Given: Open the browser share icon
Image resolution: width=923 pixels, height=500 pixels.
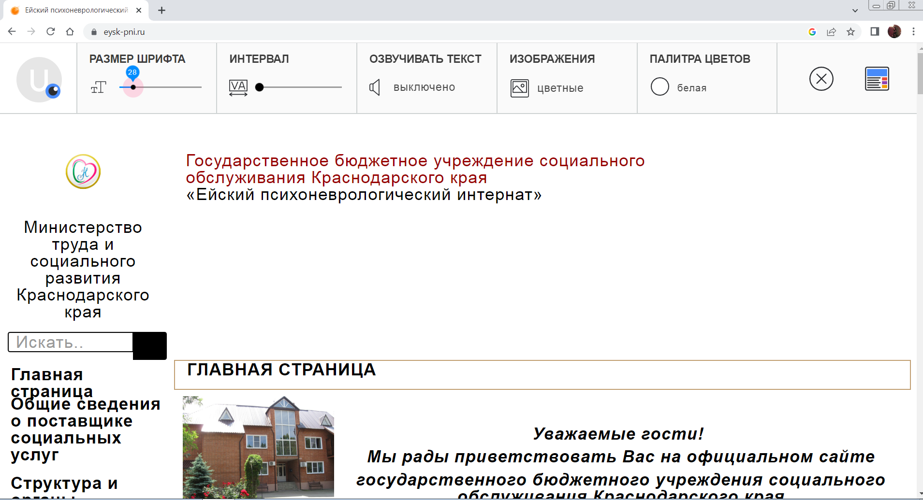Looking at the screenshot, I should 831,32.
